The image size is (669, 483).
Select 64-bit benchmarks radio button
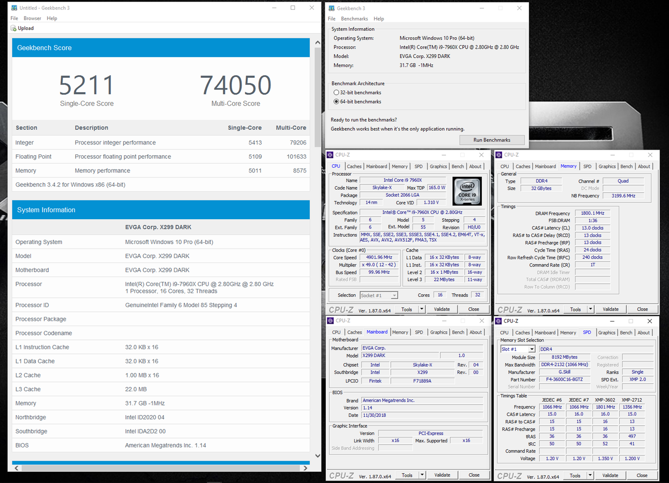coord(337,102)
